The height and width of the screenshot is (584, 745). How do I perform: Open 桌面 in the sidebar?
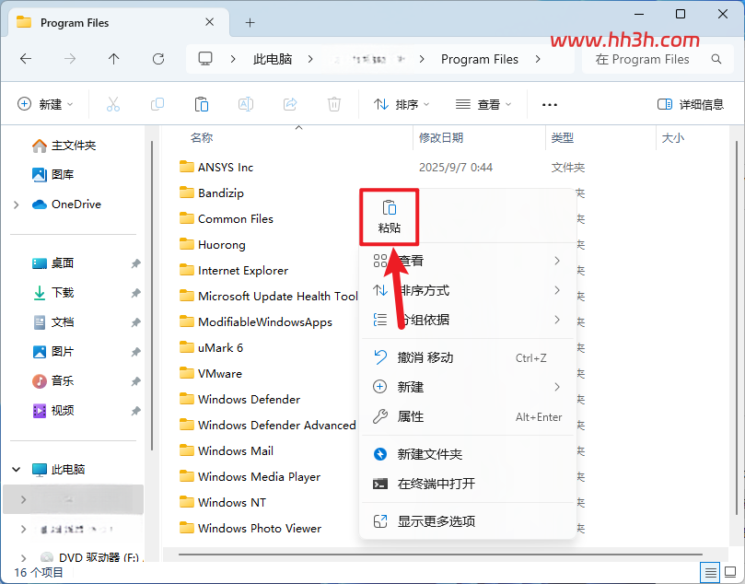pos(52,263)
